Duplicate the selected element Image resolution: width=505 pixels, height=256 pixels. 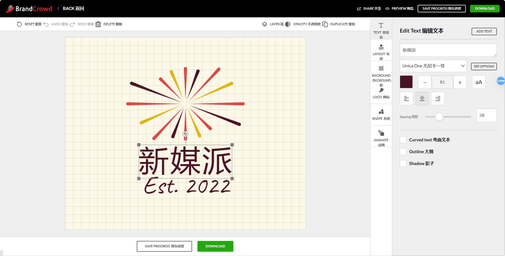325,24
